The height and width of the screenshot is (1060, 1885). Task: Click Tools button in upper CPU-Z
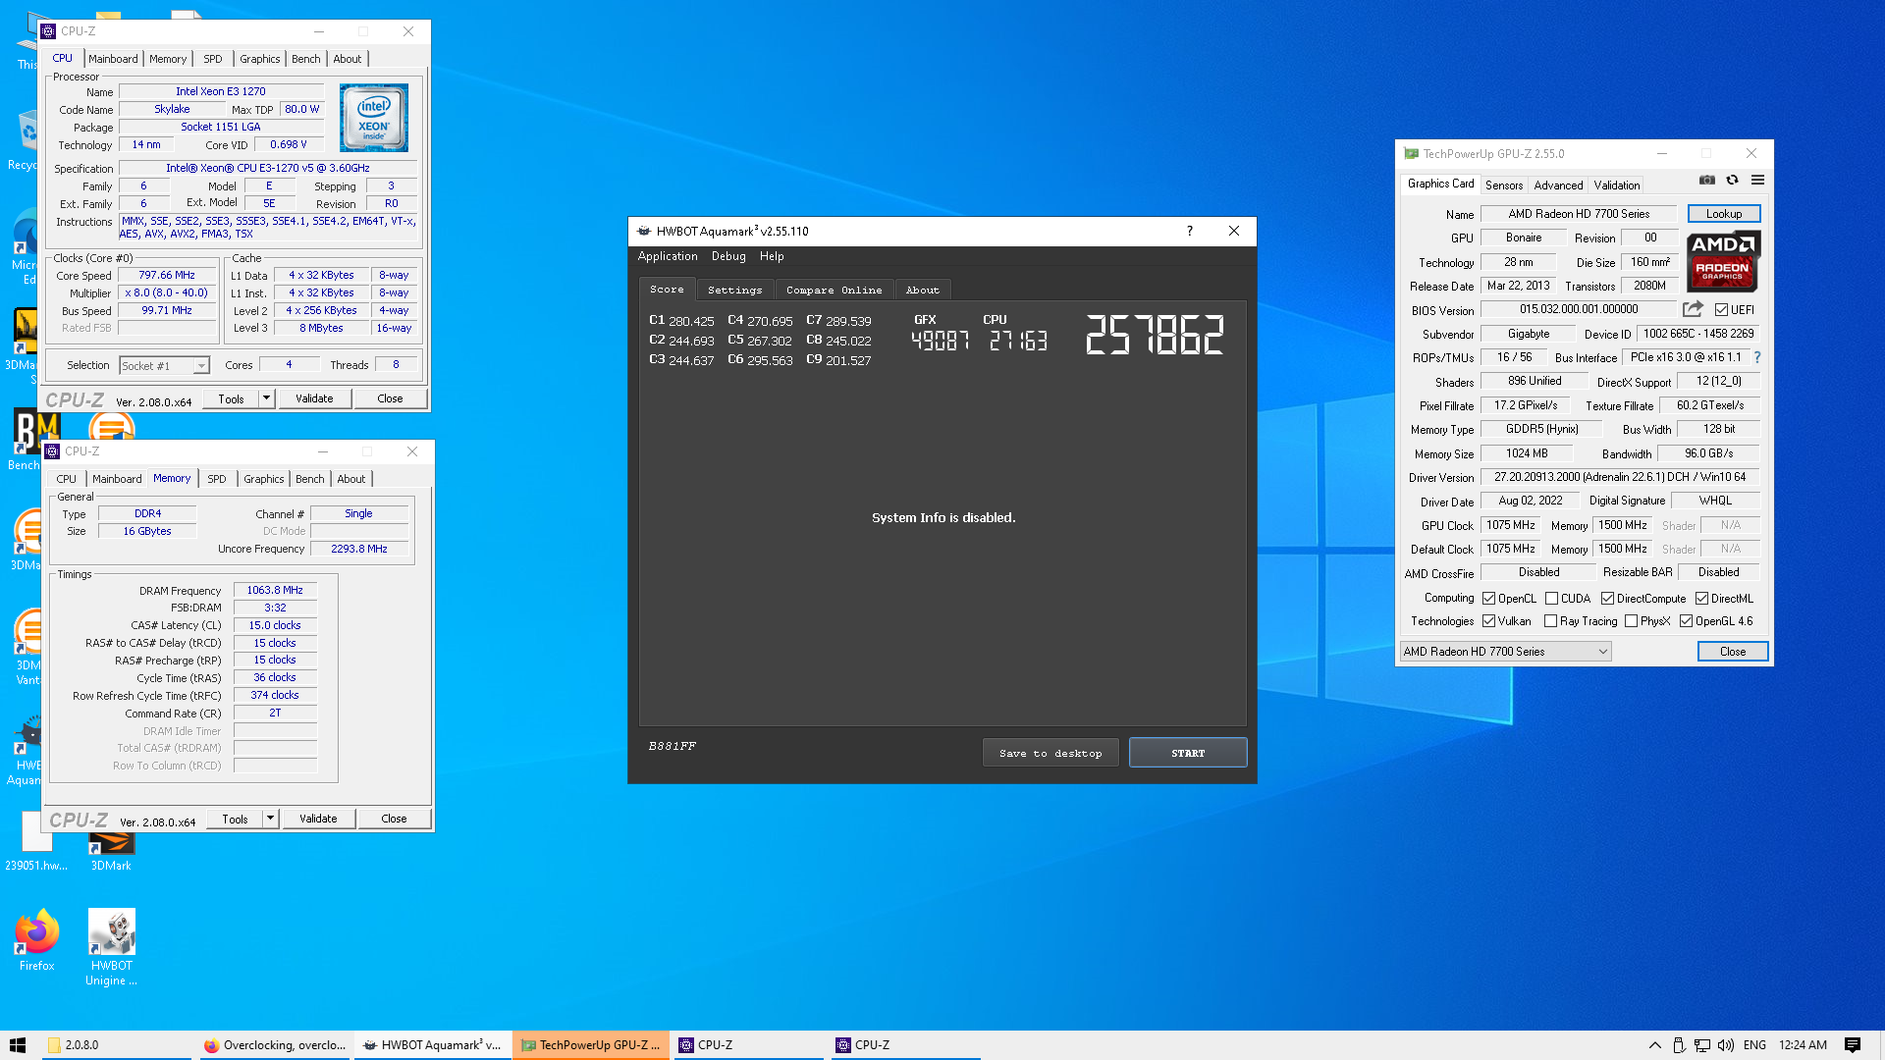(232, 398)
